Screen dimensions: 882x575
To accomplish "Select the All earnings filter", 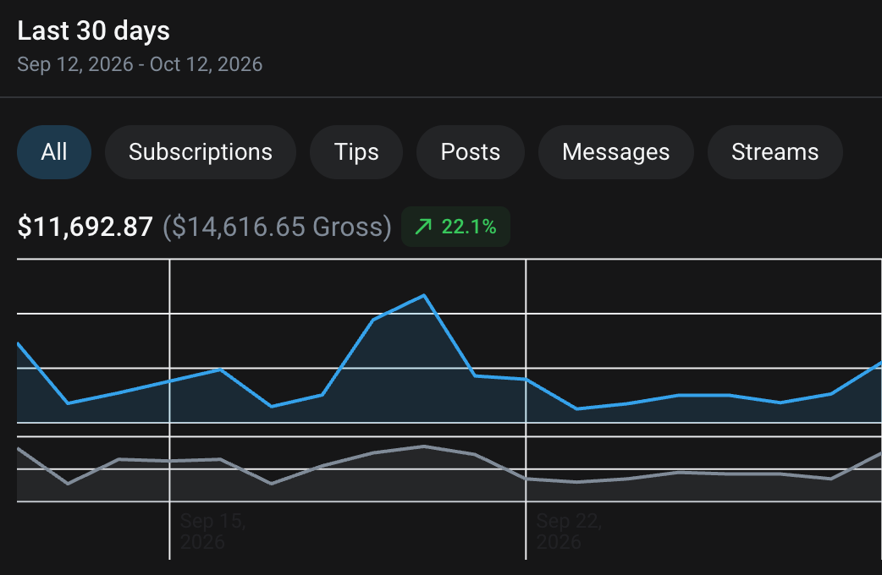I will coord(54,152).
